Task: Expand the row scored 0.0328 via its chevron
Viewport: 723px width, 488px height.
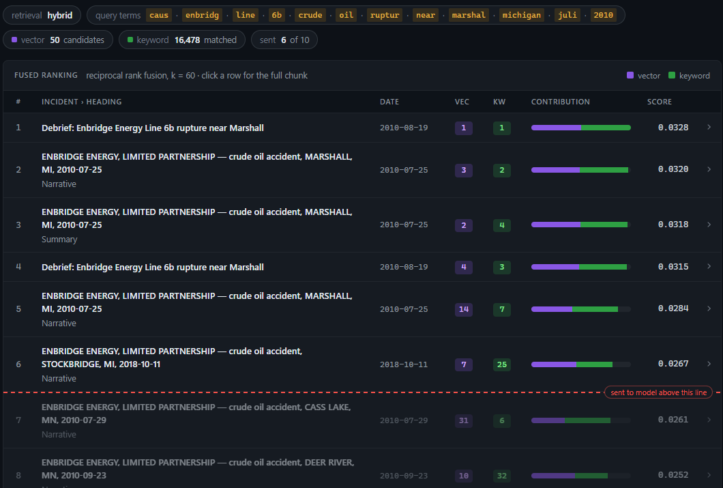Action: [x=709, y=127]
